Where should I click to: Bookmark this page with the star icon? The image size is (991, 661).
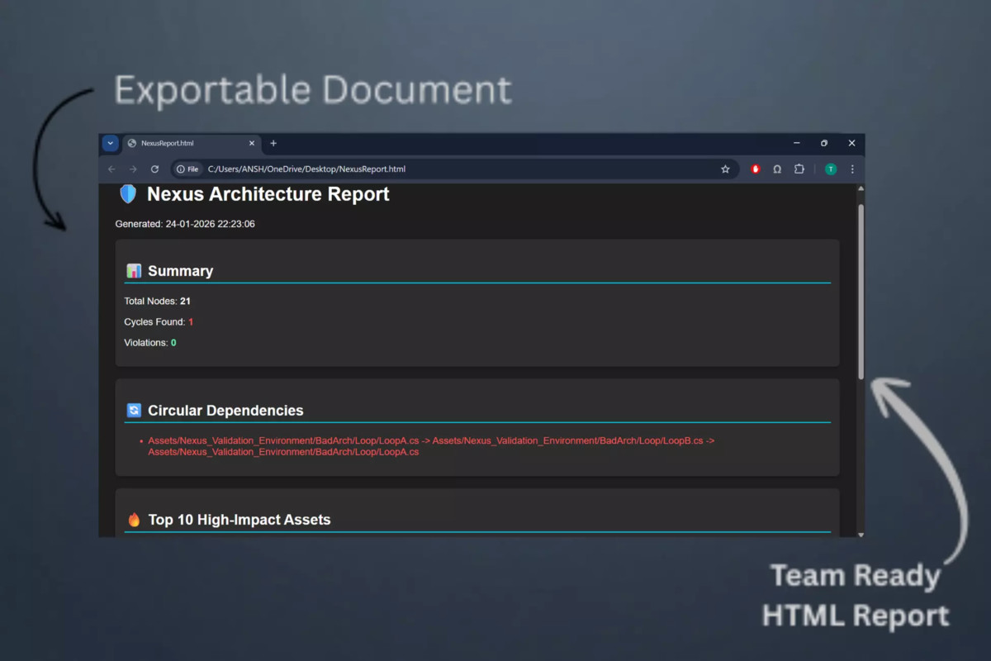pos(725,169)
